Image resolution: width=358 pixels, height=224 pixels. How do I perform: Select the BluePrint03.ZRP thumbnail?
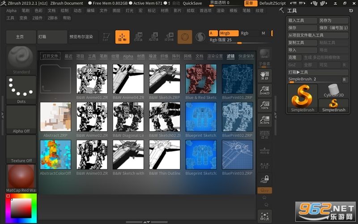[238, 155]
